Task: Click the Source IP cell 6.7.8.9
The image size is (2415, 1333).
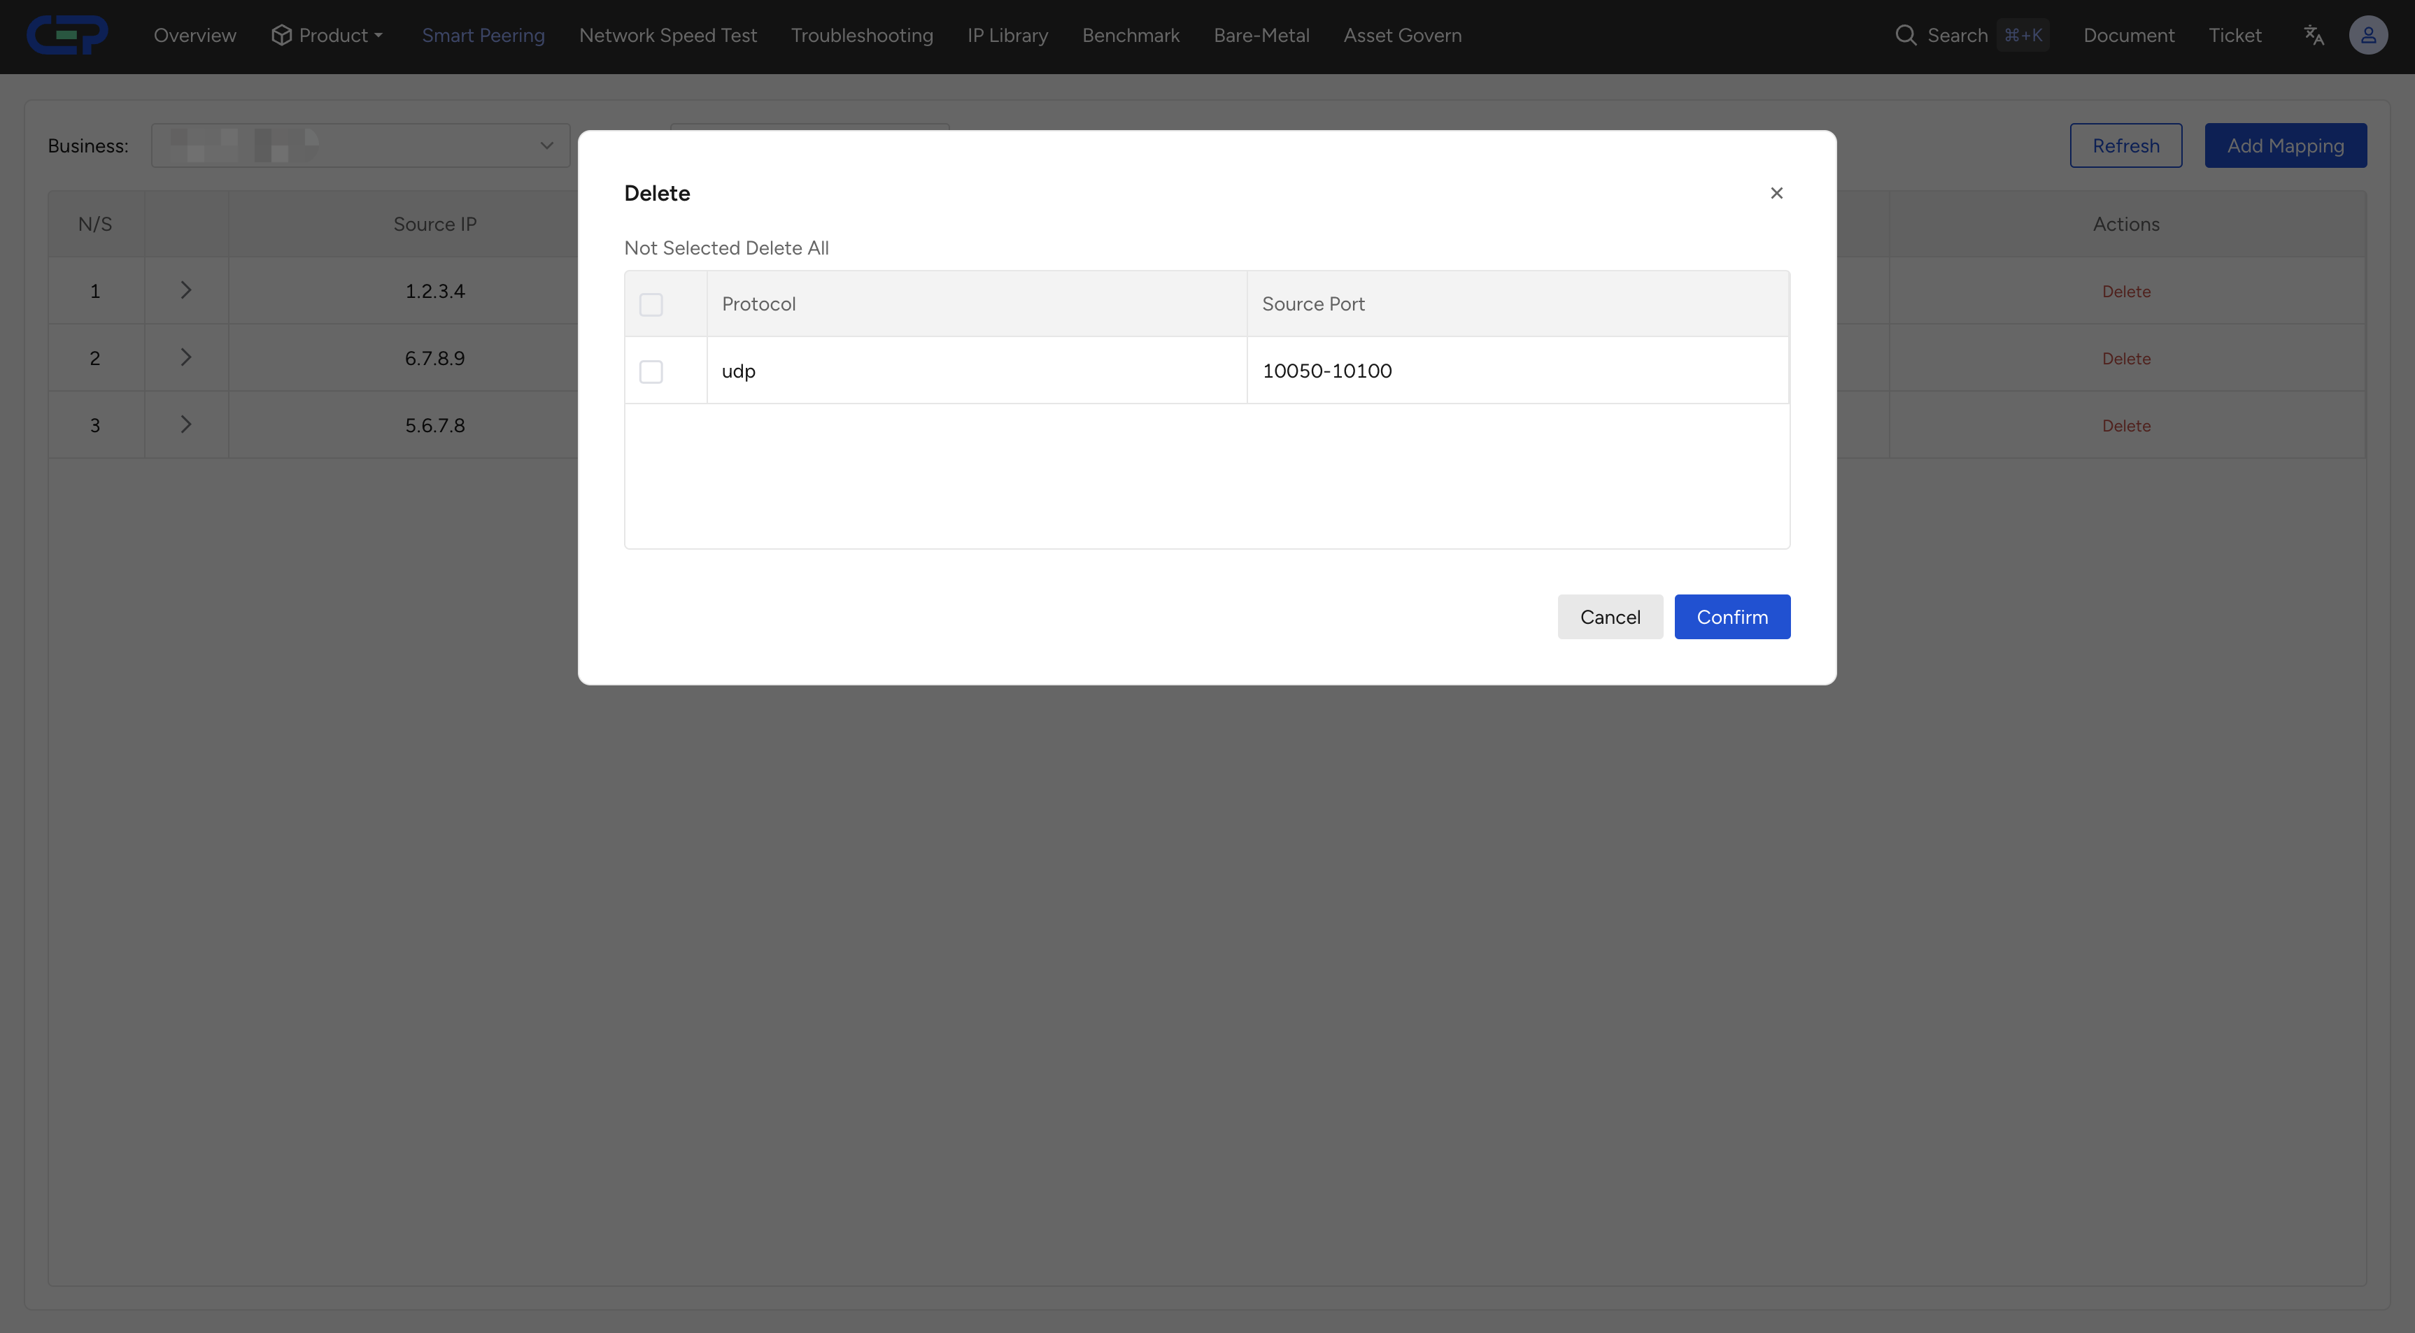Action: pos(435,358)
